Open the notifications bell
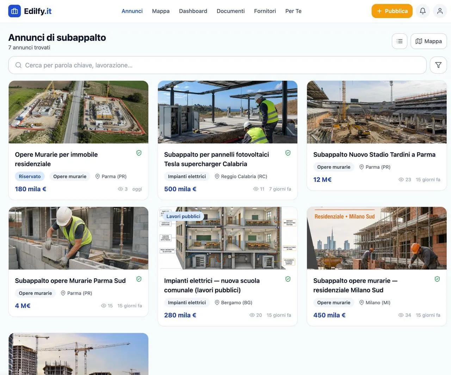This screenshot has height=375, width=451. [423, 11]
